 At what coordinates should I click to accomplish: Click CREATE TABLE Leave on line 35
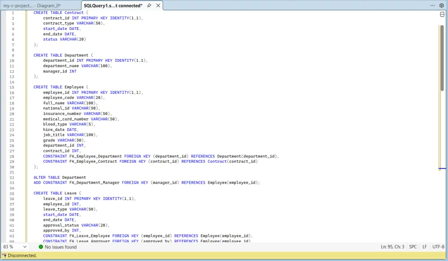pyautogui.click(x=55, y=193)
